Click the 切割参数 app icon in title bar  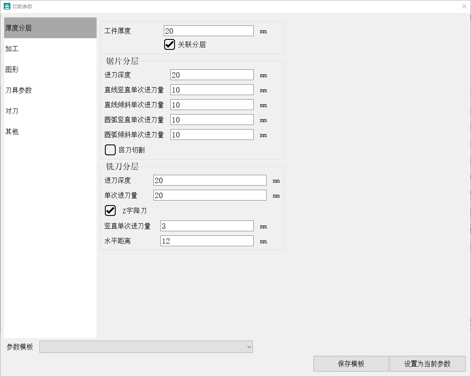(x=7, y=6)
